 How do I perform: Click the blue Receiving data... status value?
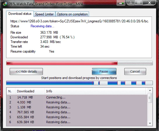pos(42,26)
